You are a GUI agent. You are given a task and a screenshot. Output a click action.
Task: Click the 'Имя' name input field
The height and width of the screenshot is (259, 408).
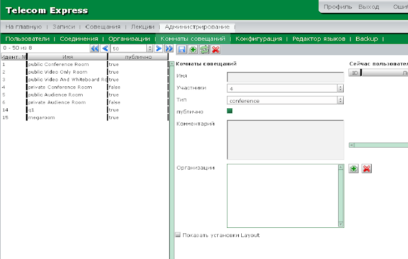285,77
